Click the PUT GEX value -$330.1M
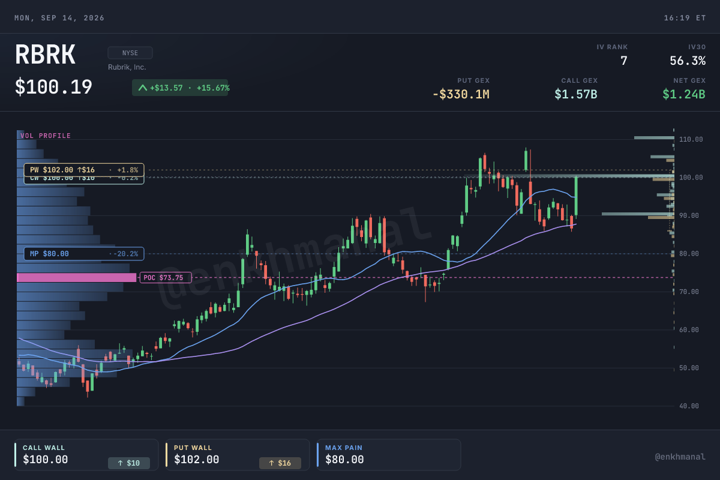Viewport: 720px width, 480px height. (x=461, y=94)
